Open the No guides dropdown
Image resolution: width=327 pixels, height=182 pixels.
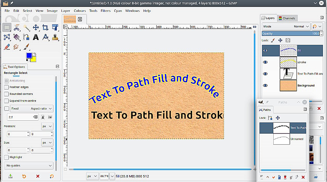click(x=29, y=166)
